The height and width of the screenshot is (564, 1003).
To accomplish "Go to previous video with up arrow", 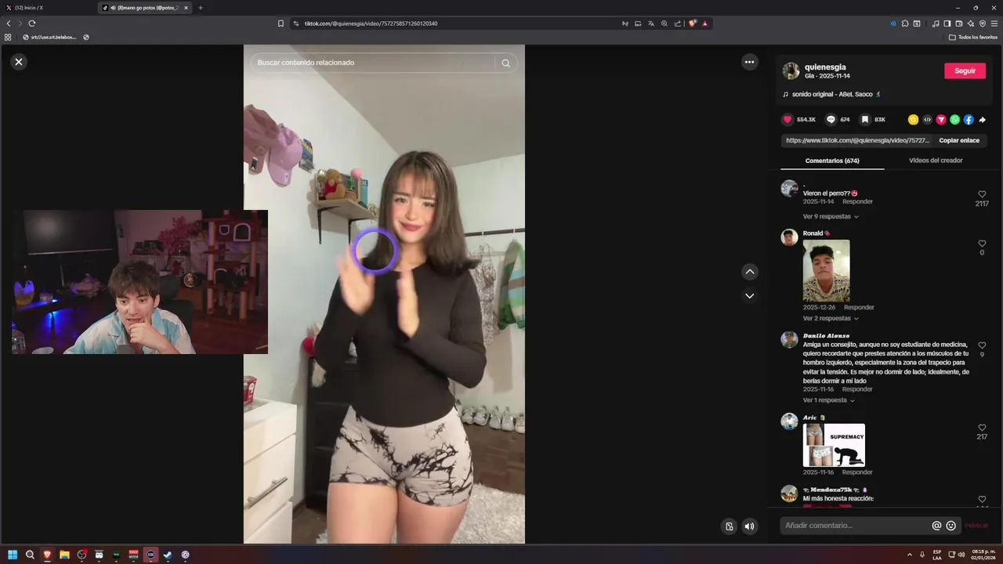I will coord(750,272).
